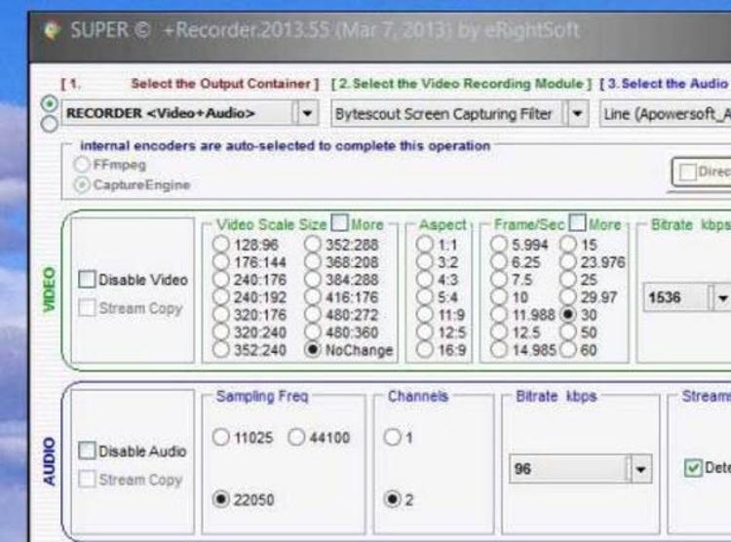Enable More video scale sizes checkbox
731x542 pixels.
339,224
